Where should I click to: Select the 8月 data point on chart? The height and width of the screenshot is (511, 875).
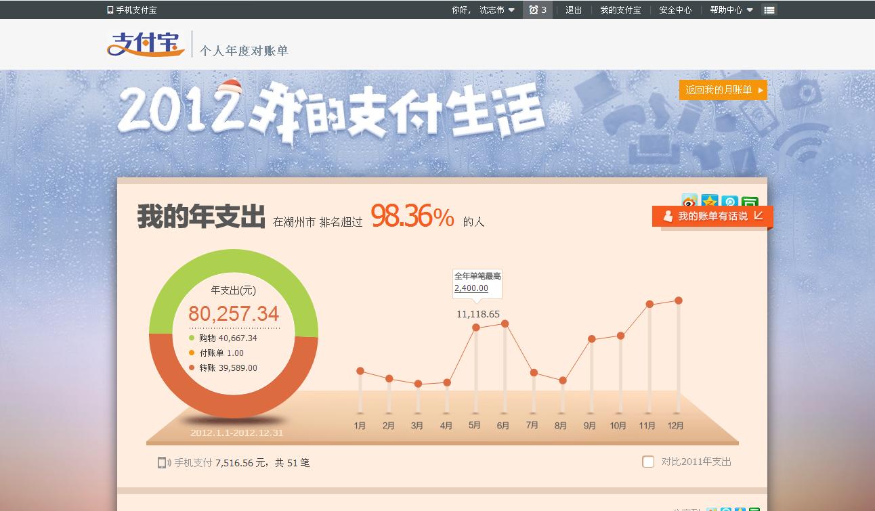562,380
